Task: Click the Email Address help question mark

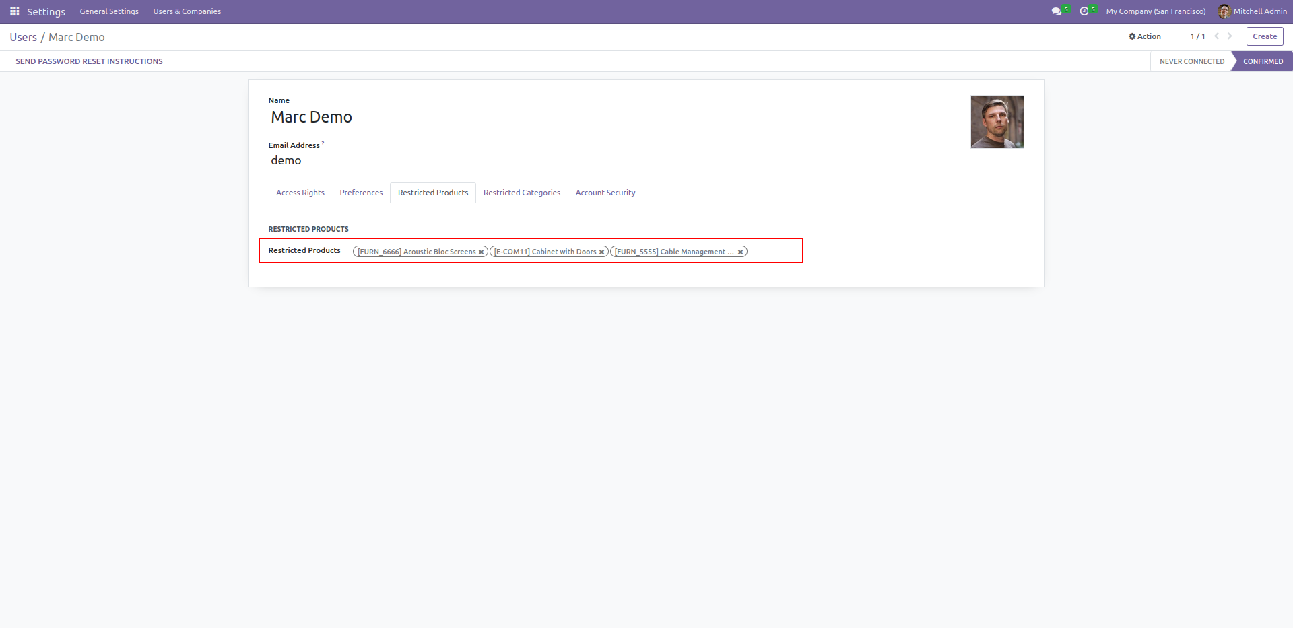Action: point(323,143)
